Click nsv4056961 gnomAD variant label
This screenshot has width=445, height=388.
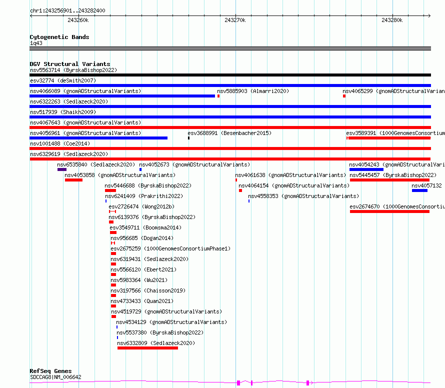click(x=85, y=133)
